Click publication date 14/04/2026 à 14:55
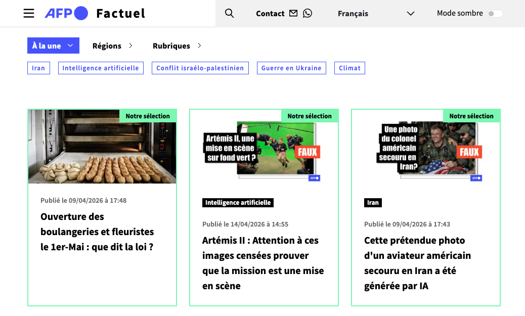This screenshot has width=525, height=316. (245, 224)
